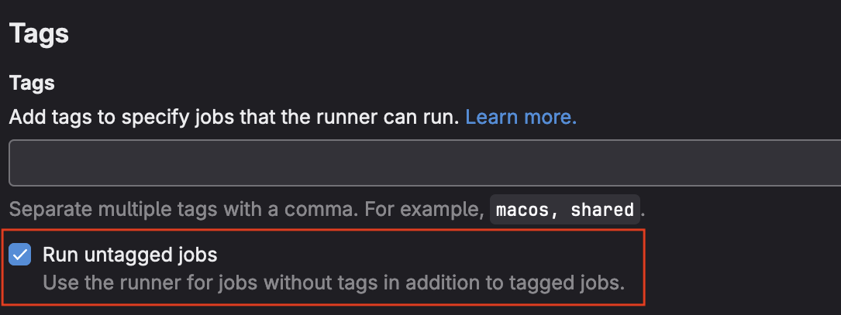Click the "Run untagged jobs" label text
This screenshot has width=841, height=315.
click(x=130, y=254)
